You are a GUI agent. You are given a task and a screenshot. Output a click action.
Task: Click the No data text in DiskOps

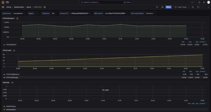pyautogui.click(x=105, y=90)
